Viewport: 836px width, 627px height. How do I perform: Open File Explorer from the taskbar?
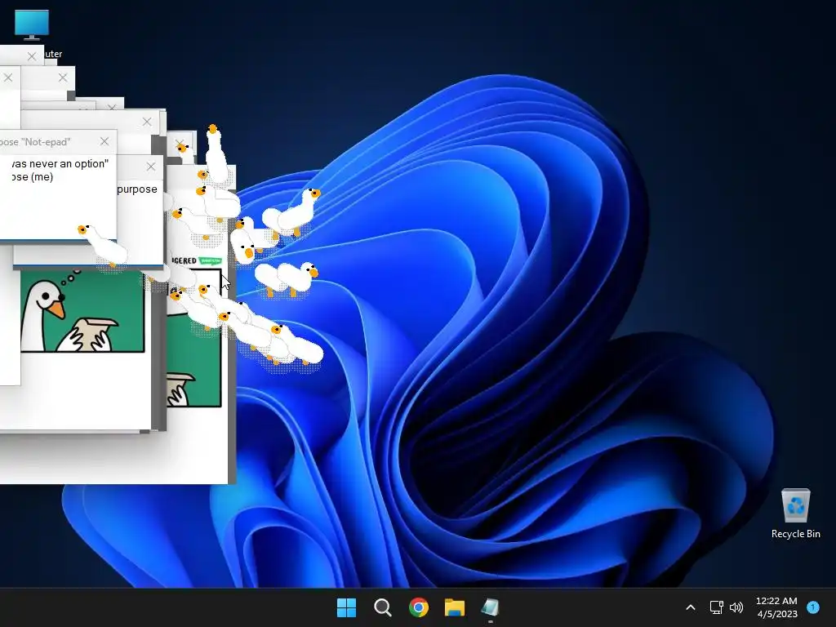[455, 607]
